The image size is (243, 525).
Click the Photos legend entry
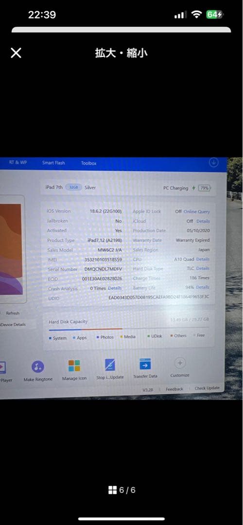click(x=105, y=337)
